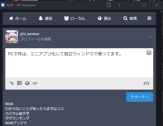Toggle the CW content warning
The height and width of the screenshot is (126, 163).
(35, 83)
